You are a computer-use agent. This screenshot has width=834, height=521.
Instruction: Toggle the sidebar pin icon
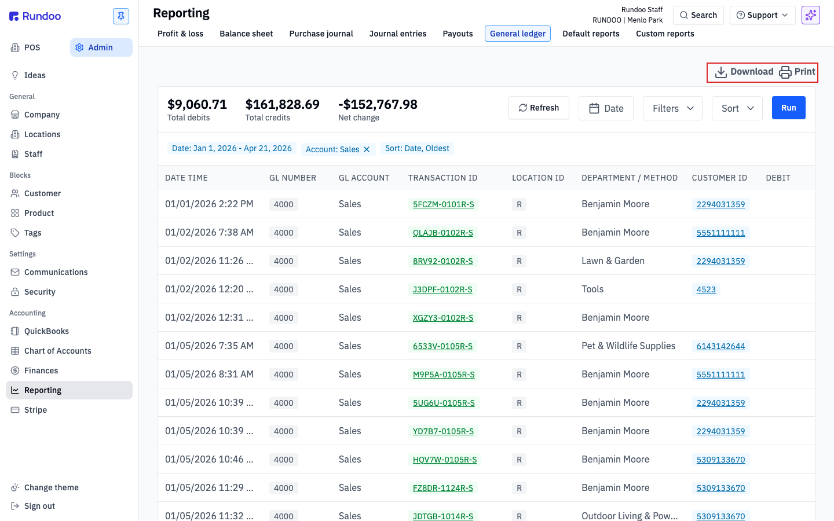click(x=121, y=16)
